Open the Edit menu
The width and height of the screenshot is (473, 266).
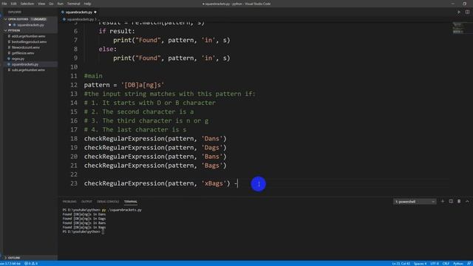(x=13, y=4)
